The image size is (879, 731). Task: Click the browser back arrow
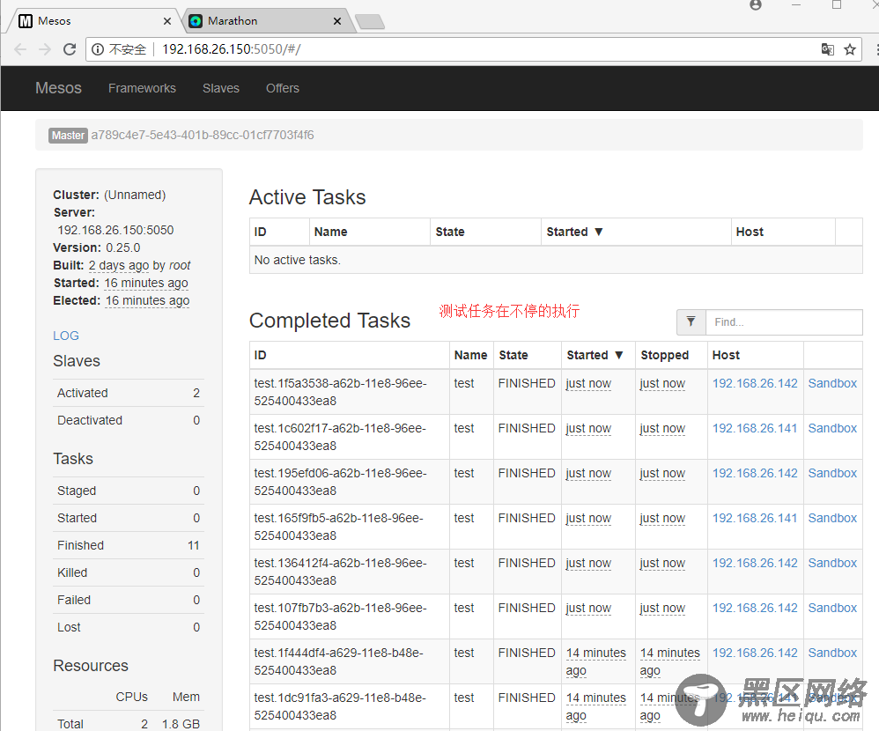pyautogui.click(x=20, y=49)
